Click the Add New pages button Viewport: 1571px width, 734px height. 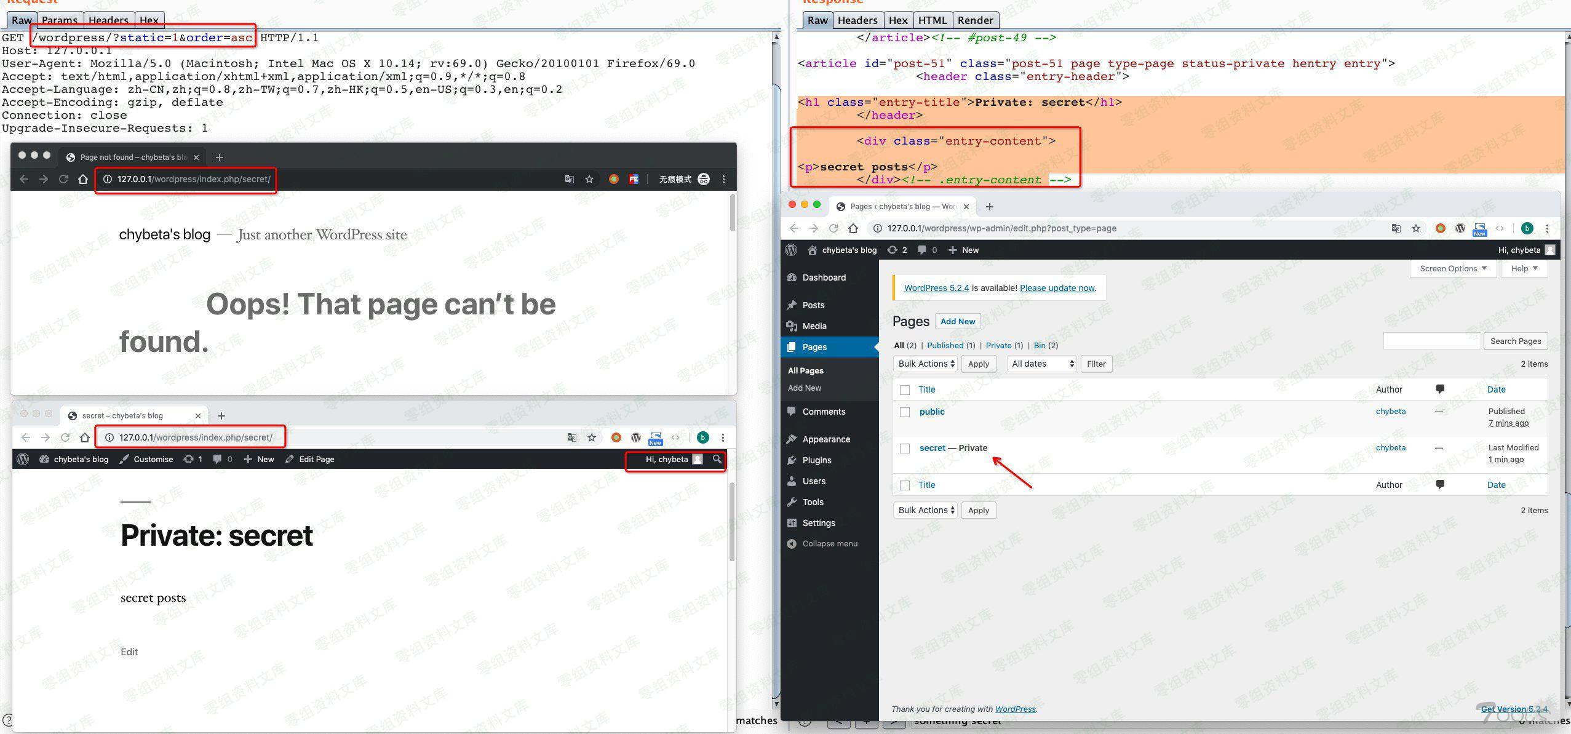point(958,321)
